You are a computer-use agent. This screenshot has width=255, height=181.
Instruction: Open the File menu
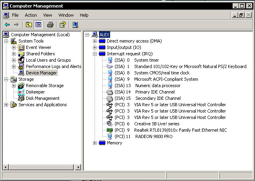click(x=15, y=15)
